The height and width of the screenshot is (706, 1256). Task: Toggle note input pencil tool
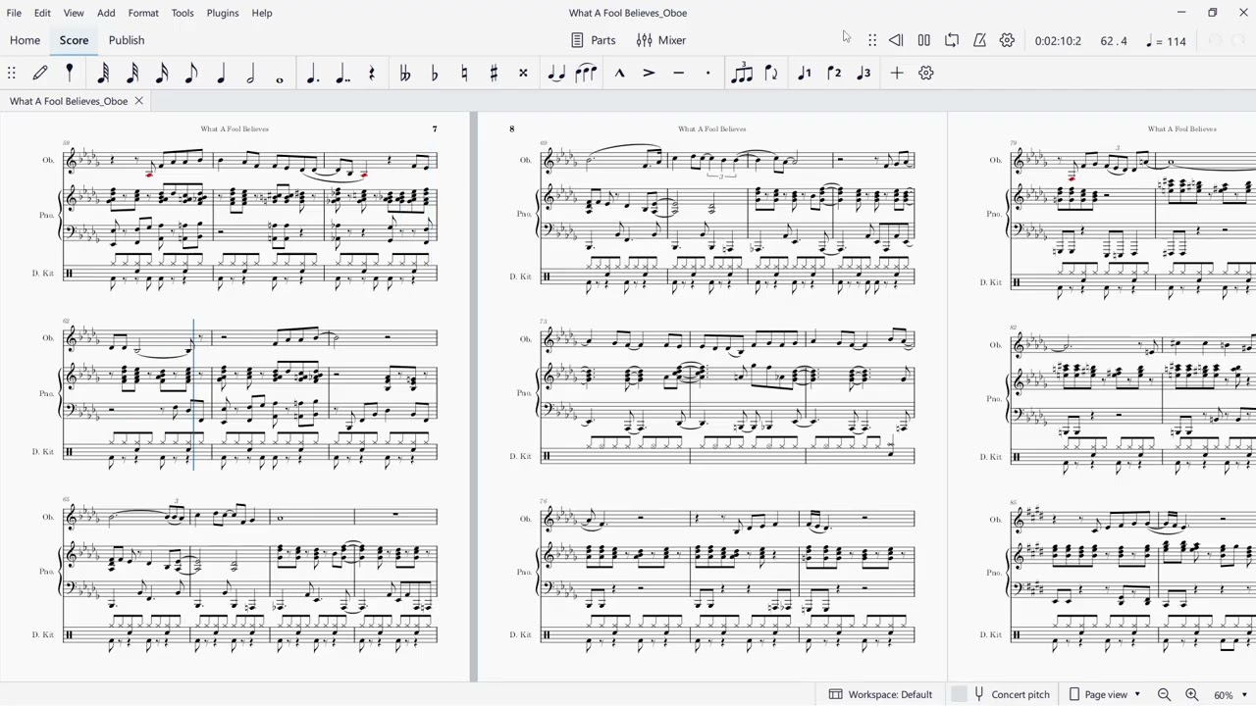click(40, 73)
